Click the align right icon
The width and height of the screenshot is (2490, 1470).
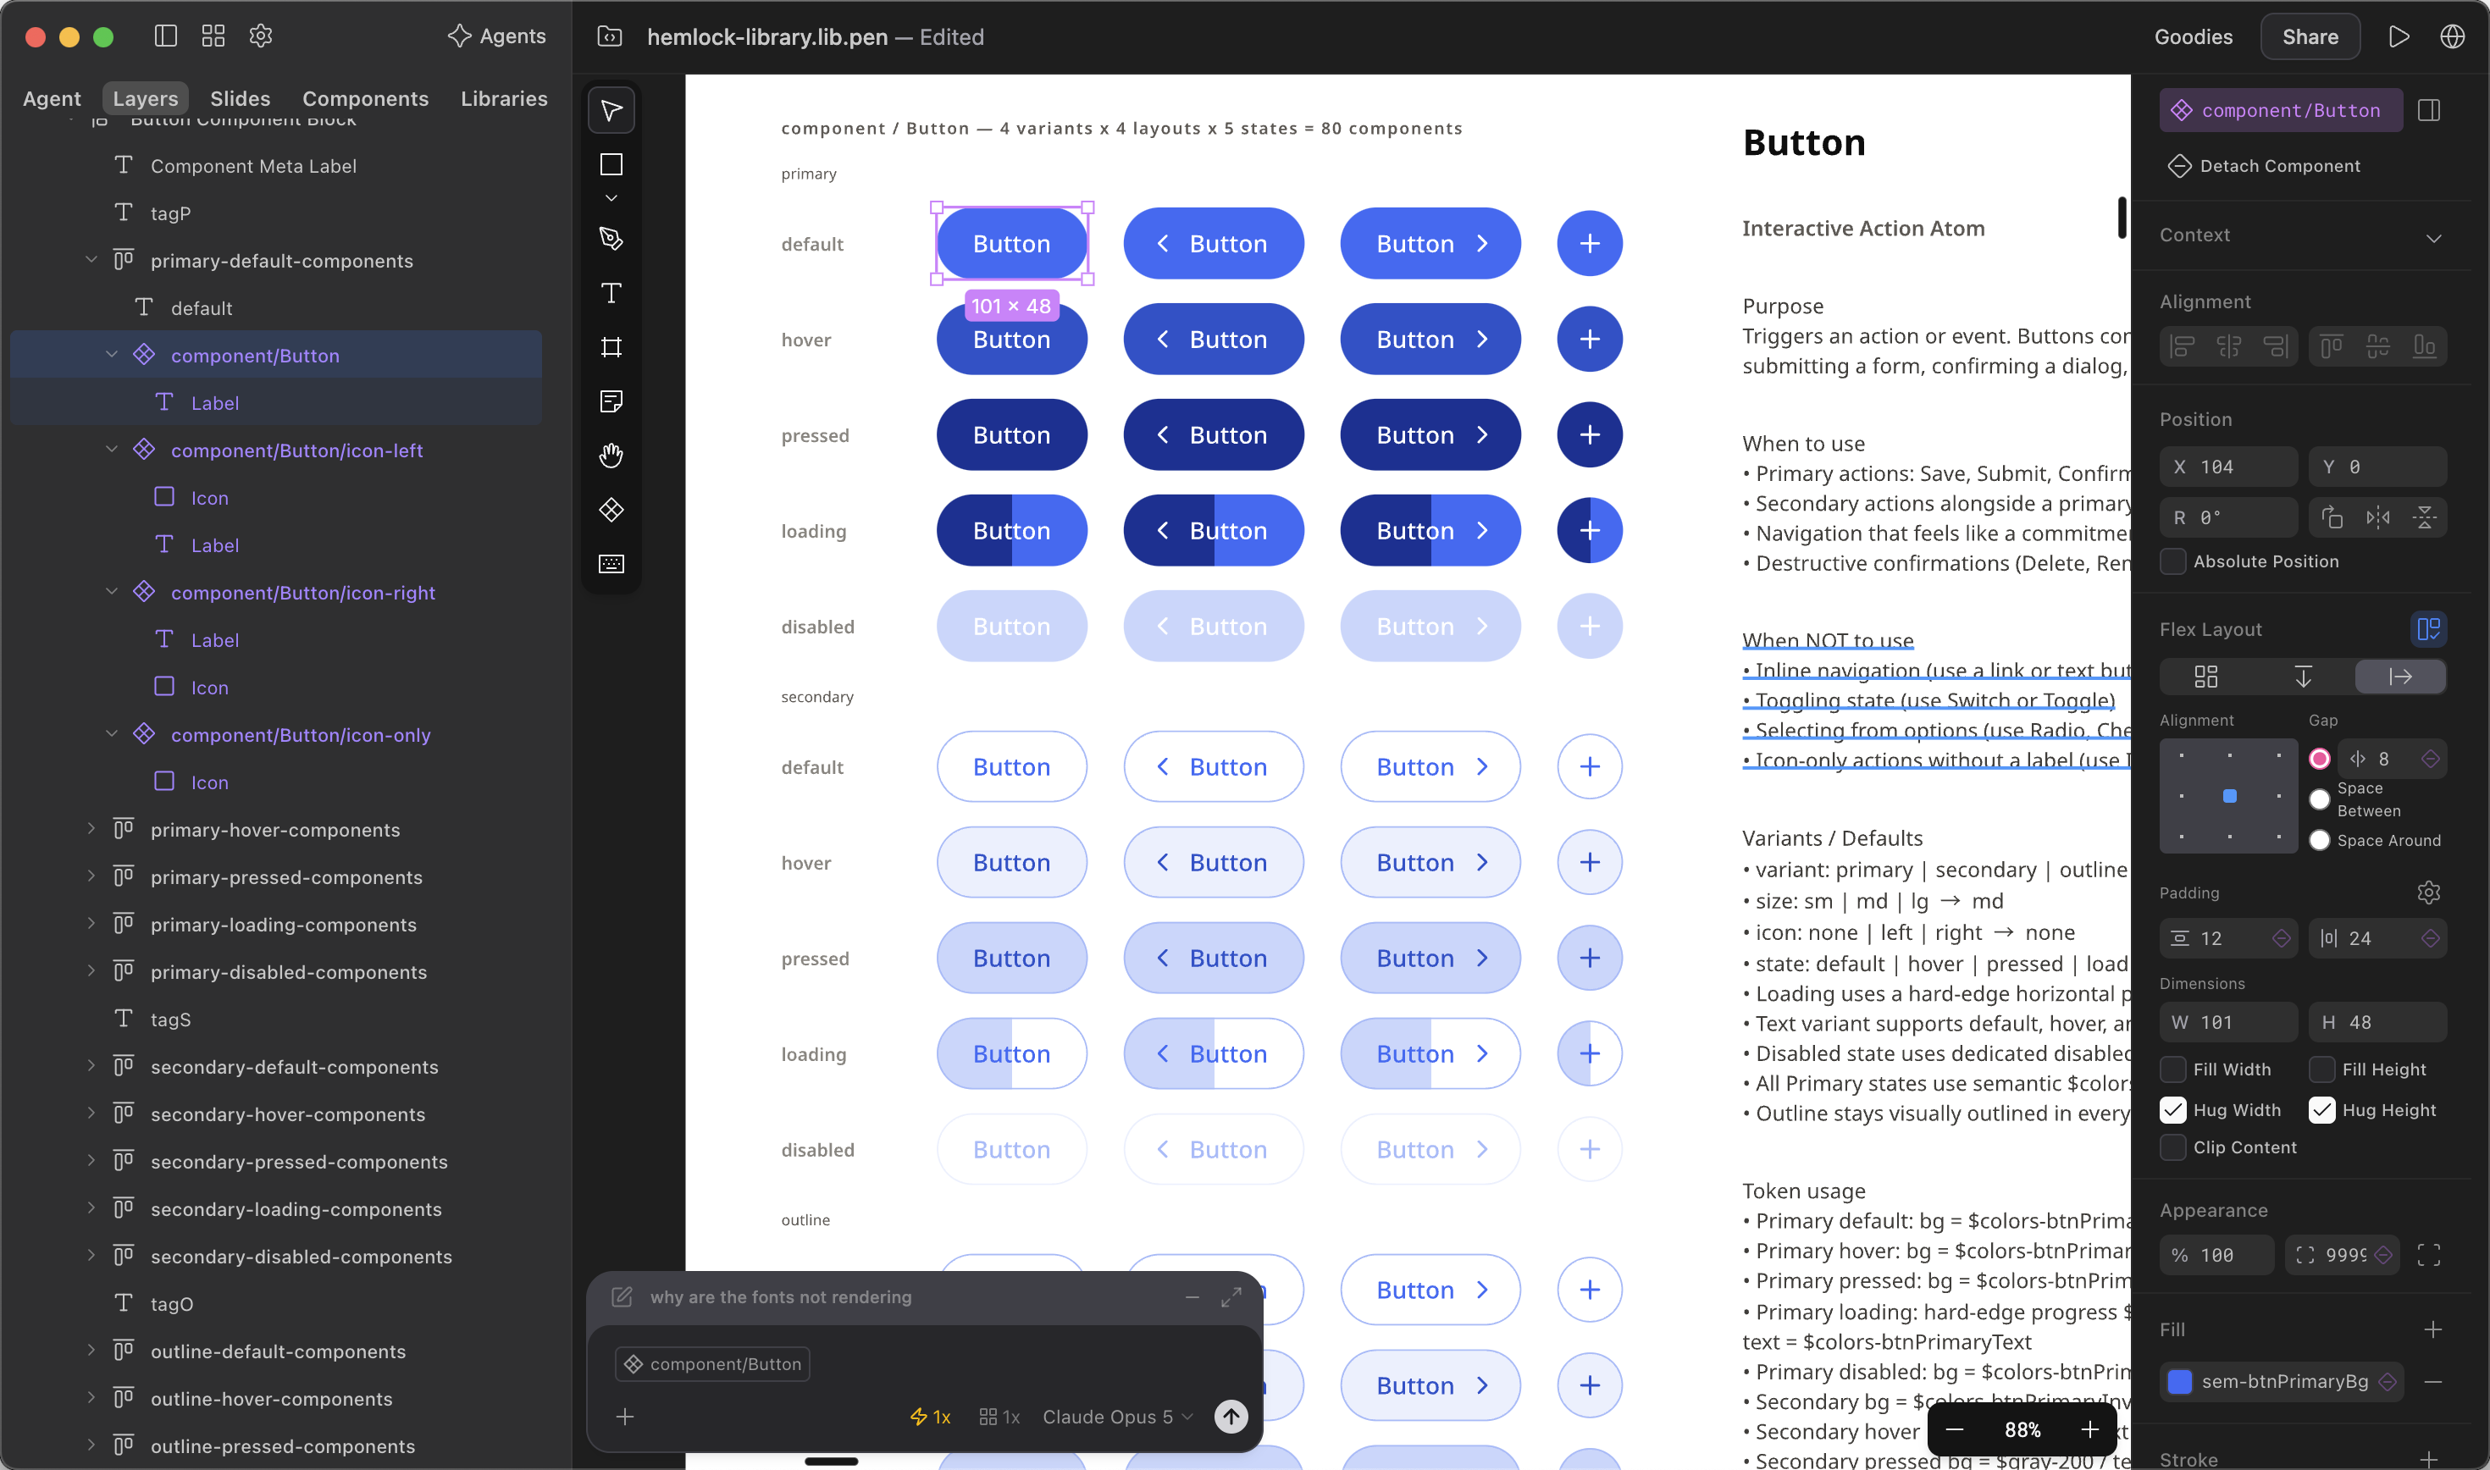pyautogui.click(x=2275, y=346)
